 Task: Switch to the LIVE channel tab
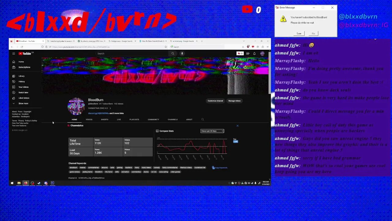coord(119,119)
